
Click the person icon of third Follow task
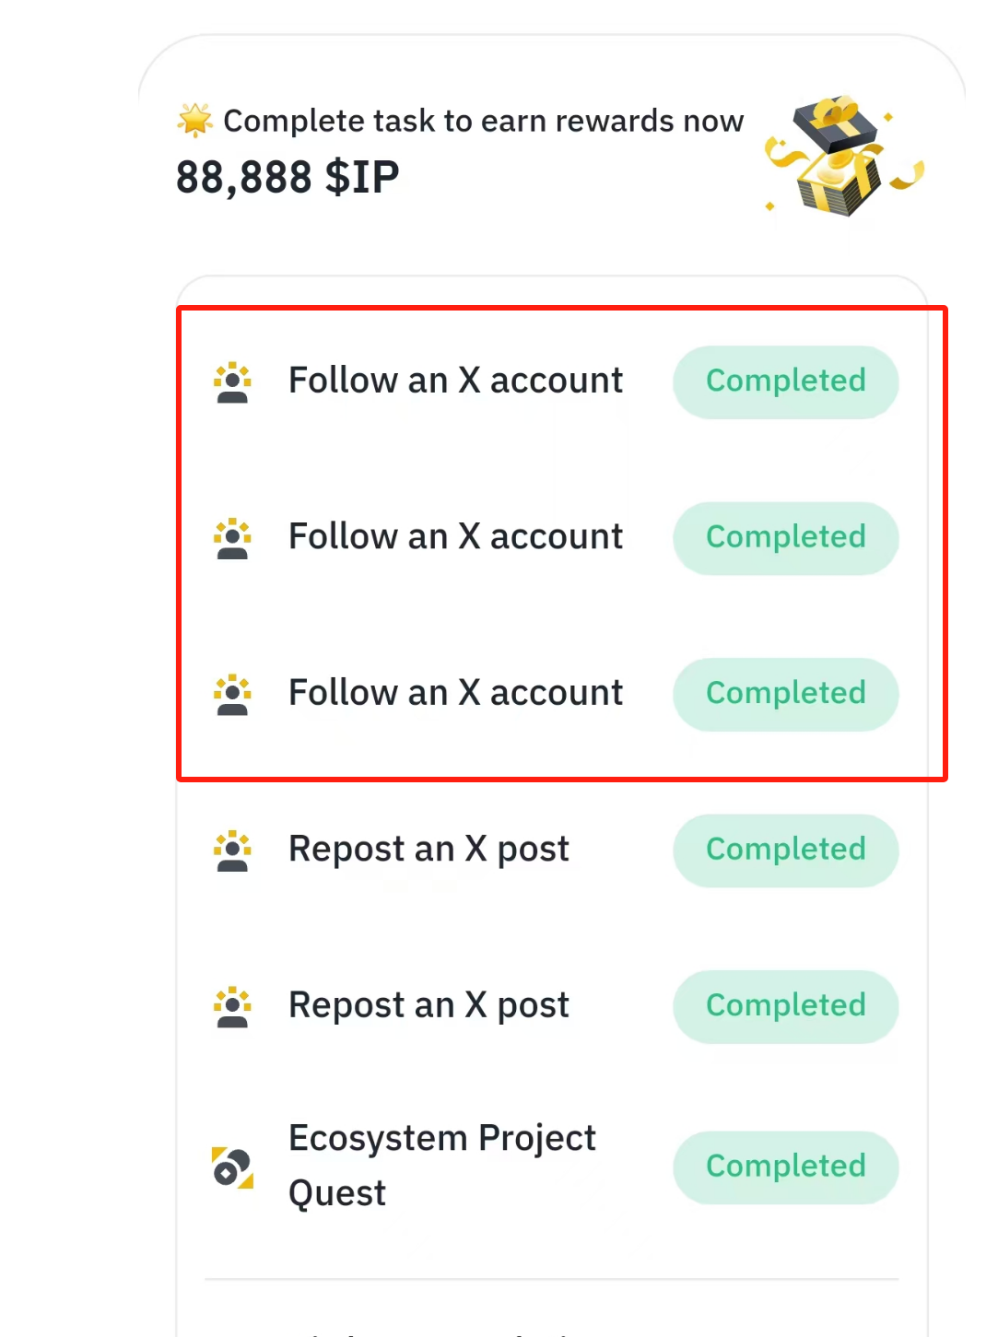(232, 695)
